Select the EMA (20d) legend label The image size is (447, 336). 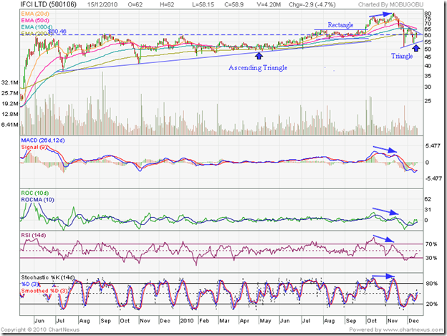click(35, 14)
